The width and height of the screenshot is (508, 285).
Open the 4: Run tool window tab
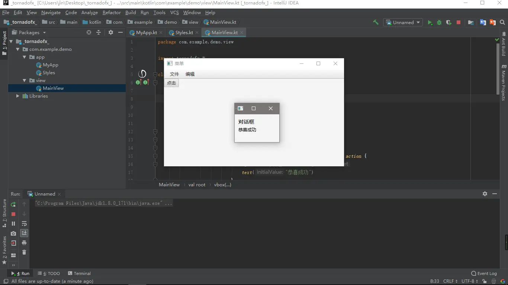[x=20, y=273]
